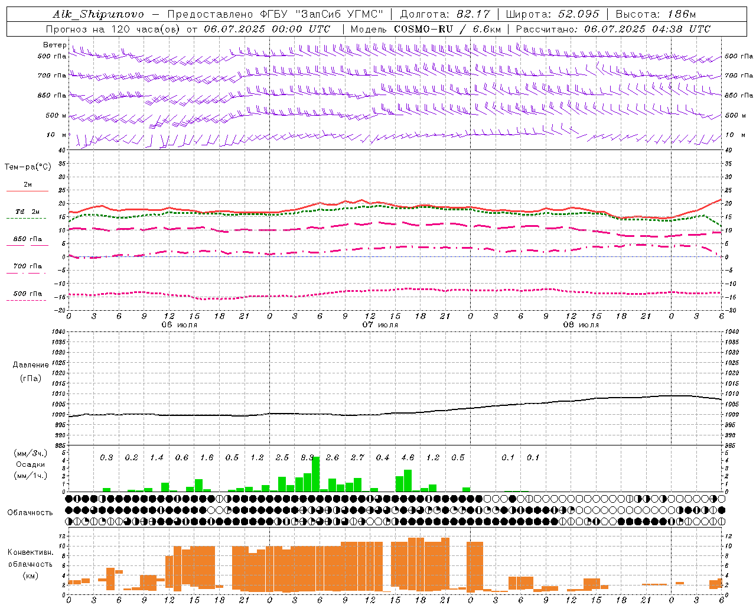Screen dimensions: 756x605
Task: Click the (мм/3ч.) unit label
Action: 31,453
